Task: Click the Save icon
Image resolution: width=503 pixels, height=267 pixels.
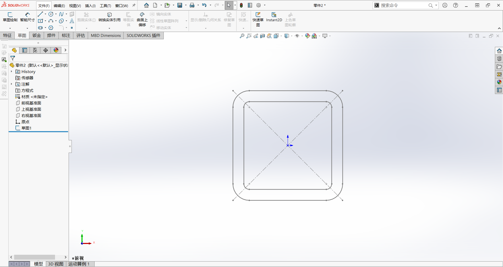Action: (180, 5)
